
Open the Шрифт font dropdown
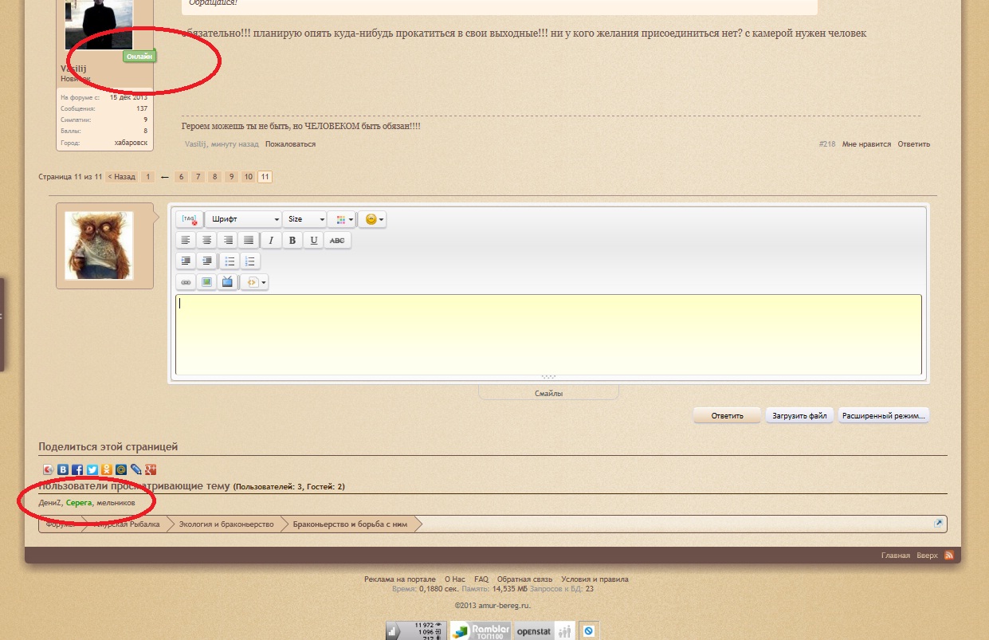[243, 219]
